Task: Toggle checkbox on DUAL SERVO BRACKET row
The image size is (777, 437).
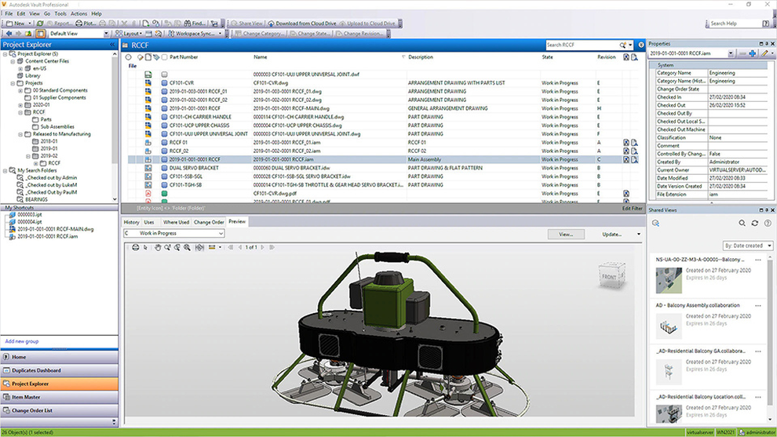Action: 165,168
